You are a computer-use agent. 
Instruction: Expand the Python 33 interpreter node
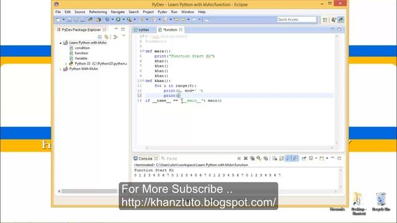point(66,64)
